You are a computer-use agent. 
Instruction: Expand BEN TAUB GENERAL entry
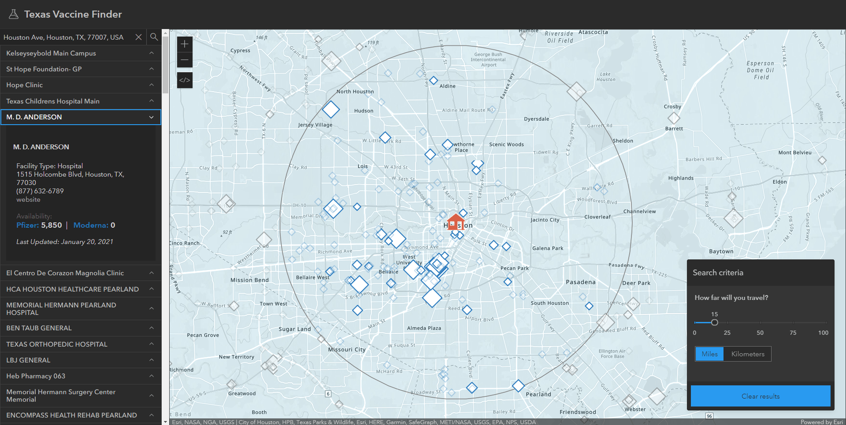point(81,328)
